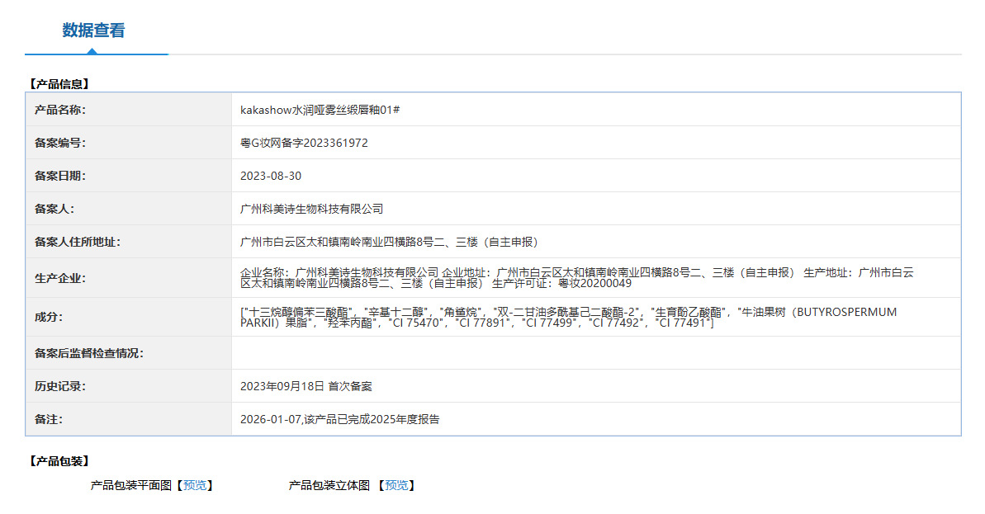Click the 备案后监督检查情况 row label

tap(89, 353)
